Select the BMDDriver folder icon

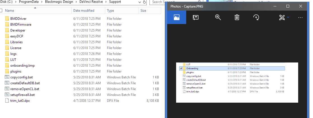pyautogui.click(x=7, y=18)
